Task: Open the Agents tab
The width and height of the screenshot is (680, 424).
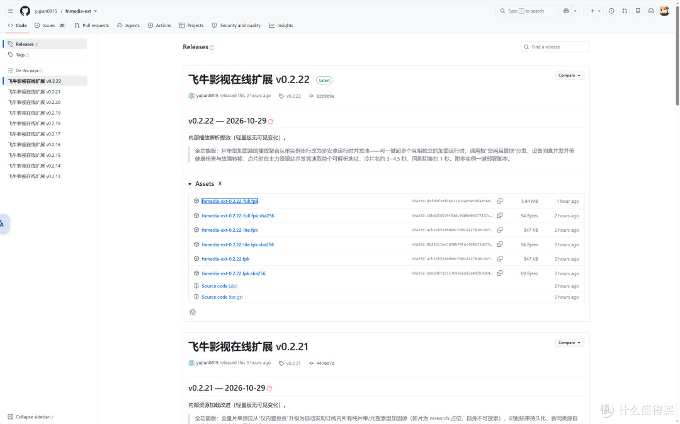Action: 128,26
